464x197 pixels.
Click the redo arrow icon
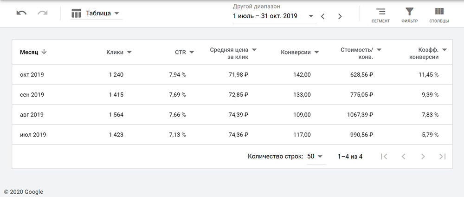(43, 13)
